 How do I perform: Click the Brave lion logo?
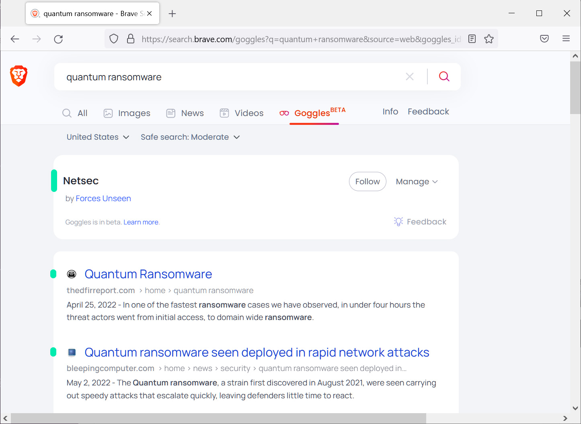[x=18, y=76]
